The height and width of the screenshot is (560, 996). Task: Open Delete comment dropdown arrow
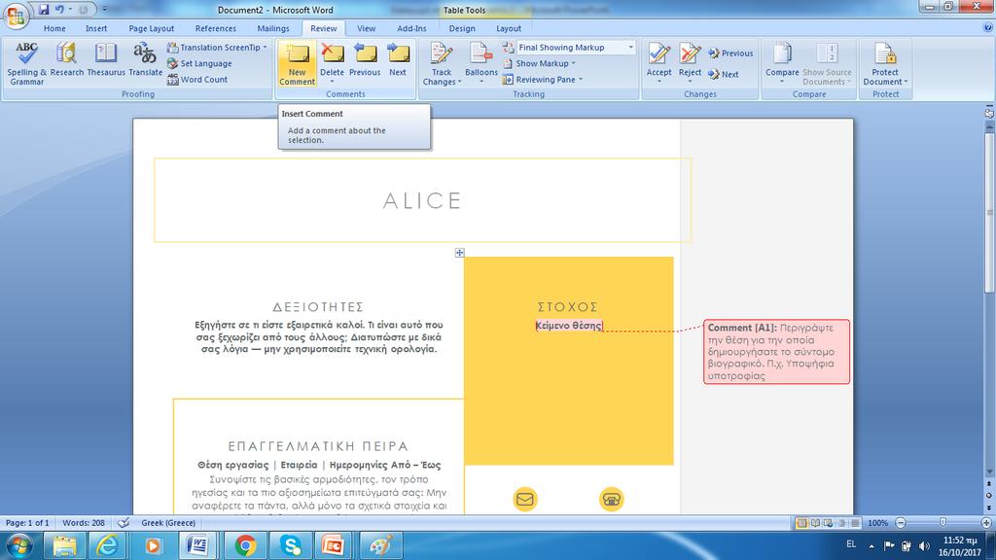[x=332, y=82]
